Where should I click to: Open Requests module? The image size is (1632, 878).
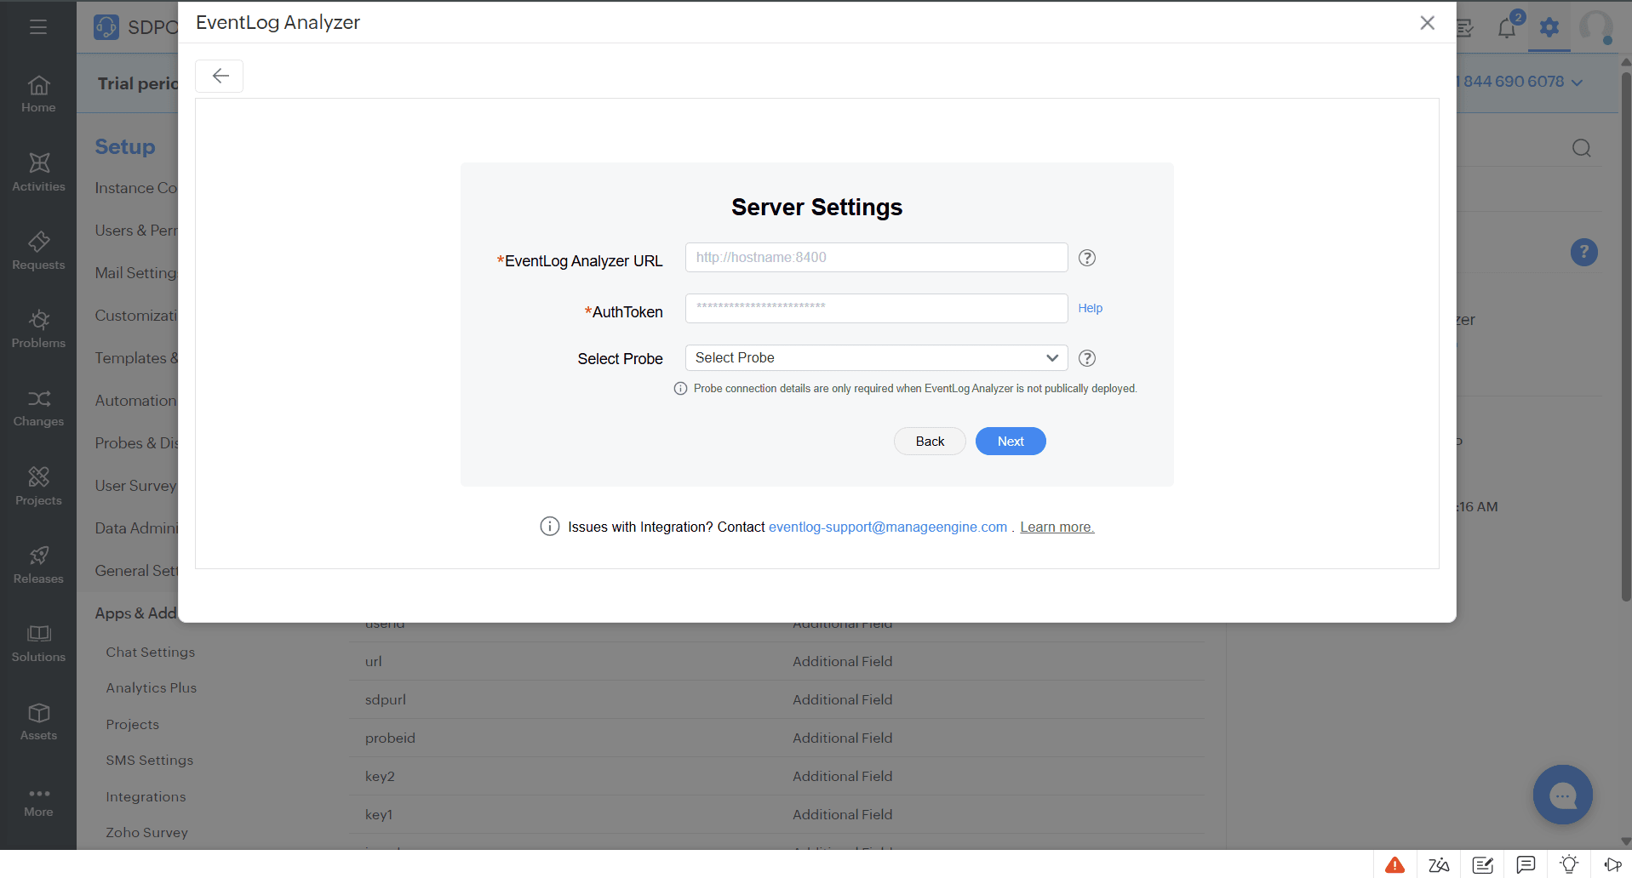38,251
